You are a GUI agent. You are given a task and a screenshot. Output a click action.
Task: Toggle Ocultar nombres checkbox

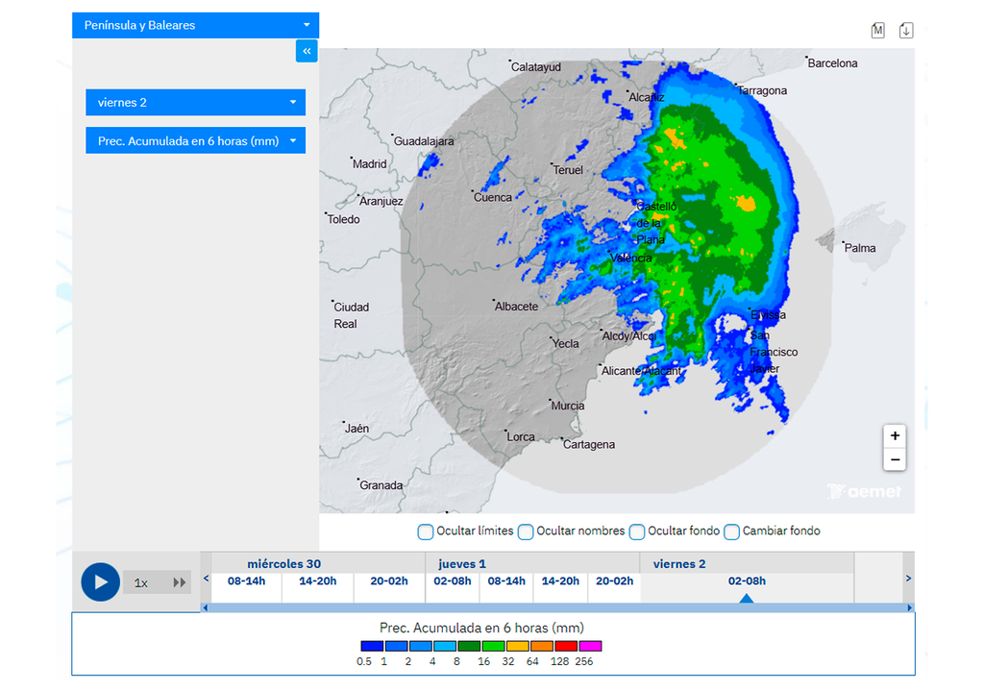click(526, 531)
